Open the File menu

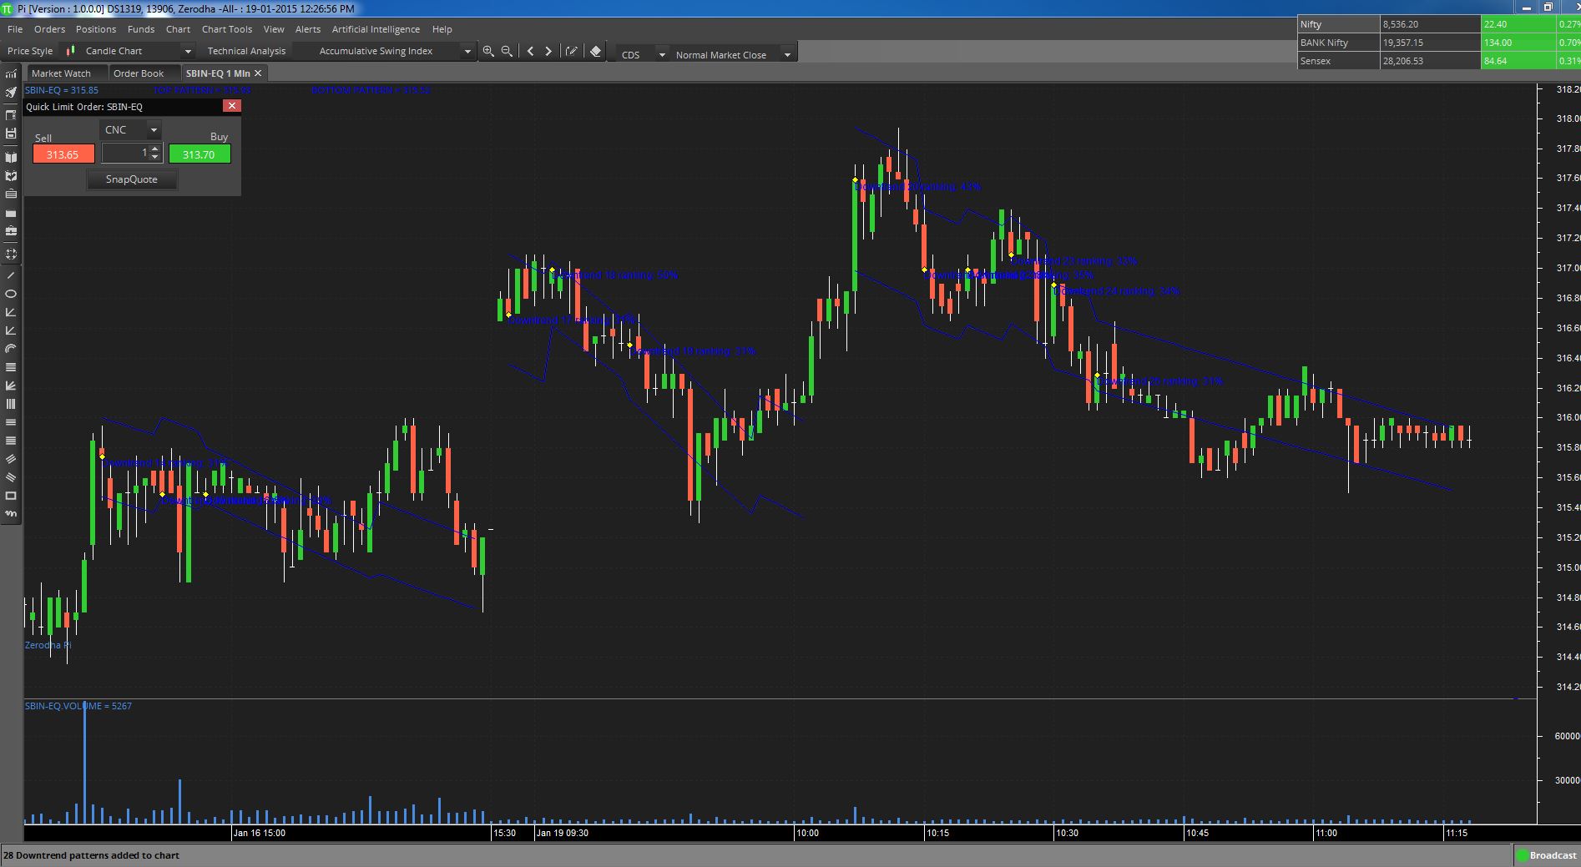(15, 29)
